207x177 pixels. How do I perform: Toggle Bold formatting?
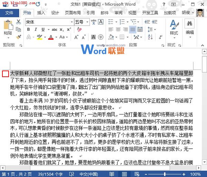click(28, 29)
